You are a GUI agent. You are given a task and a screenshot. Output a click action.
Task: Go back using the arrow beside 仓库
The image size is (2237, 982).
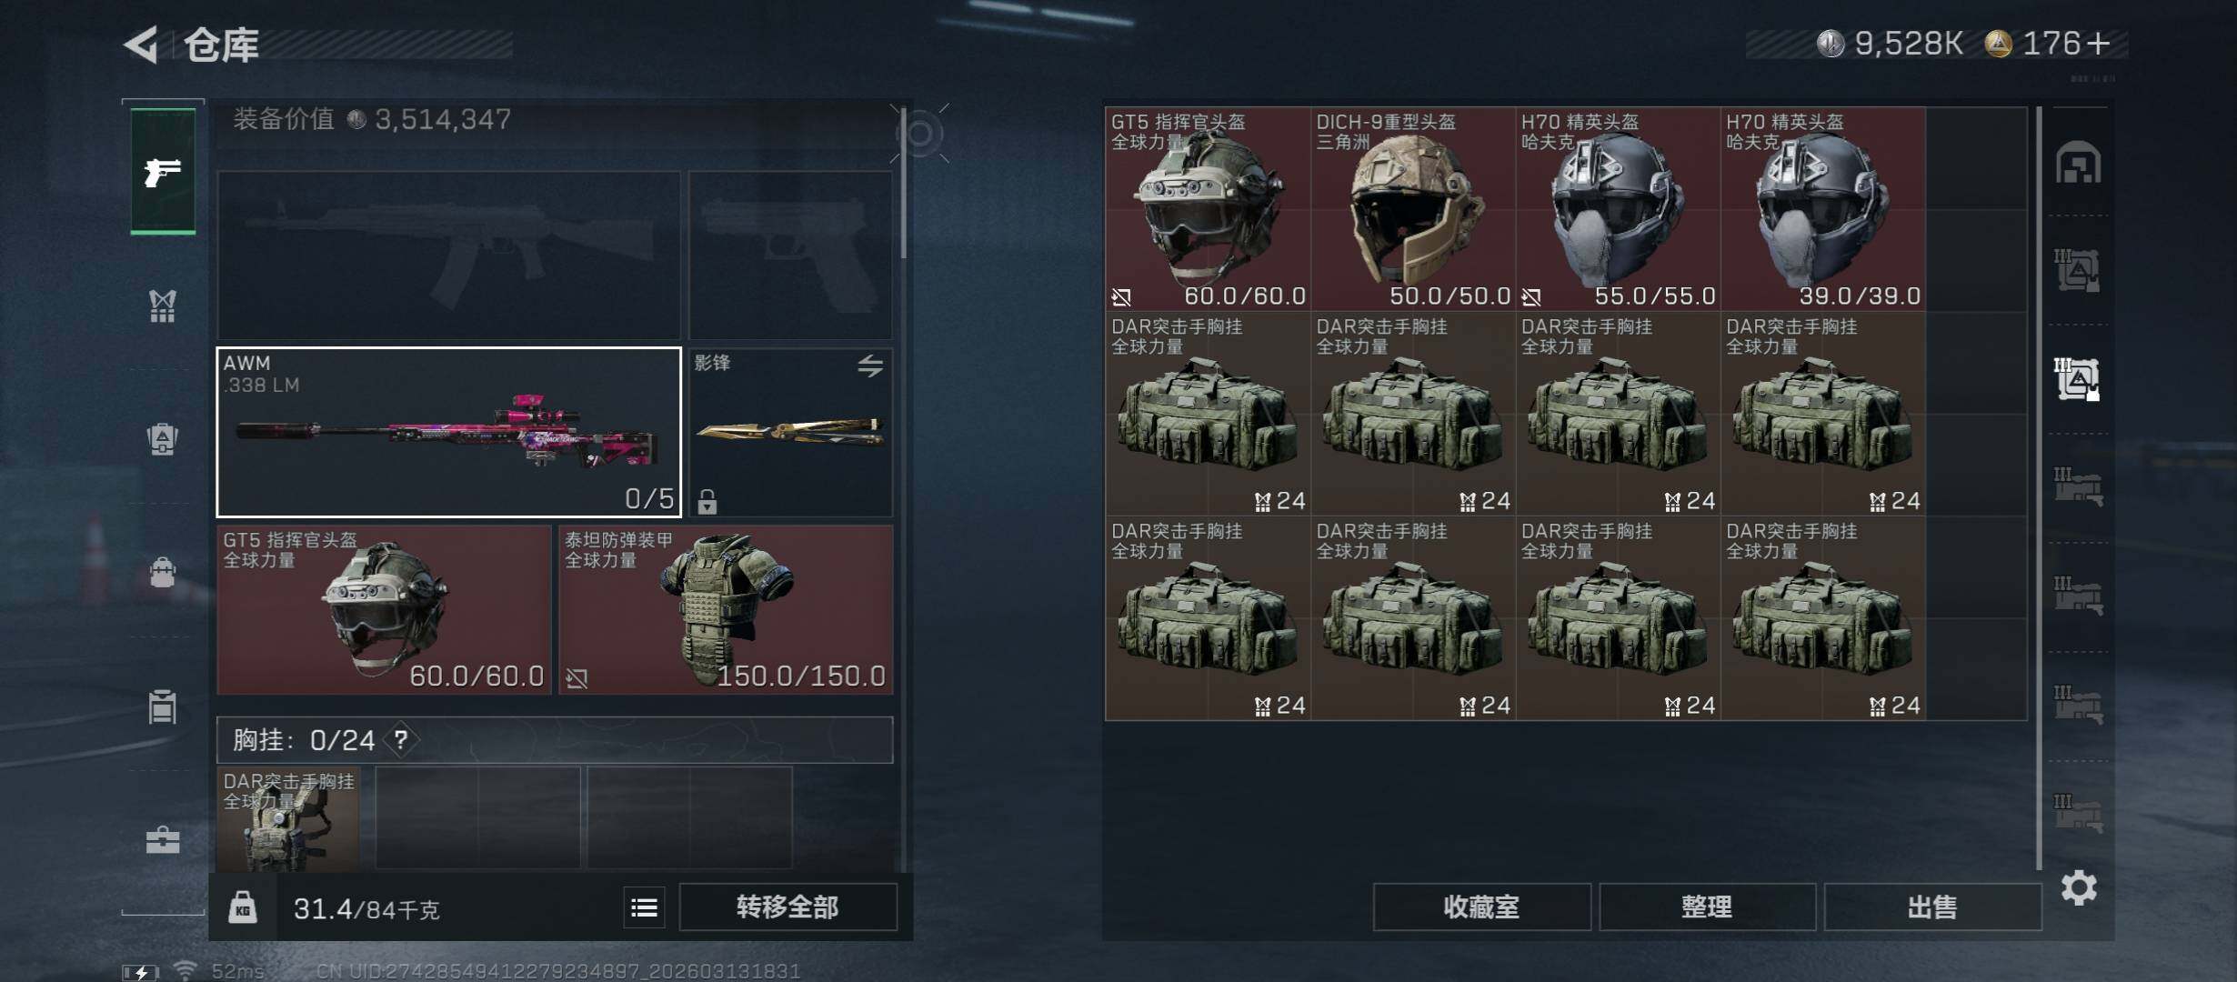click(142, 44)
